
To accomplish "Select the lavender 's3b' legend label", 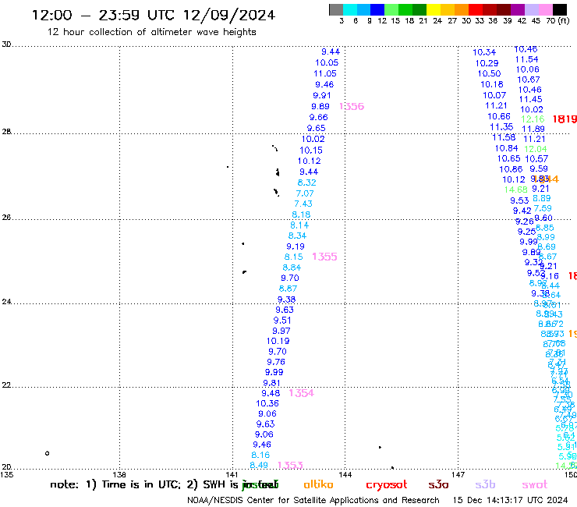I will 485,484.
